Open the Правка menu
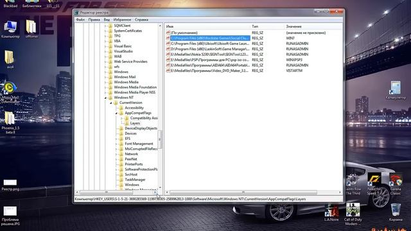This screenshot has height=231, width=411. [x=94, y=20]
